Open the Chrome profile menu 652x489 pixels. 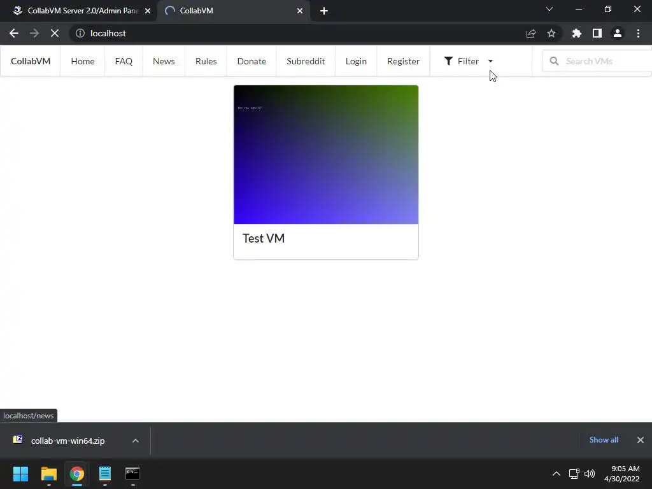click(618, 33)
